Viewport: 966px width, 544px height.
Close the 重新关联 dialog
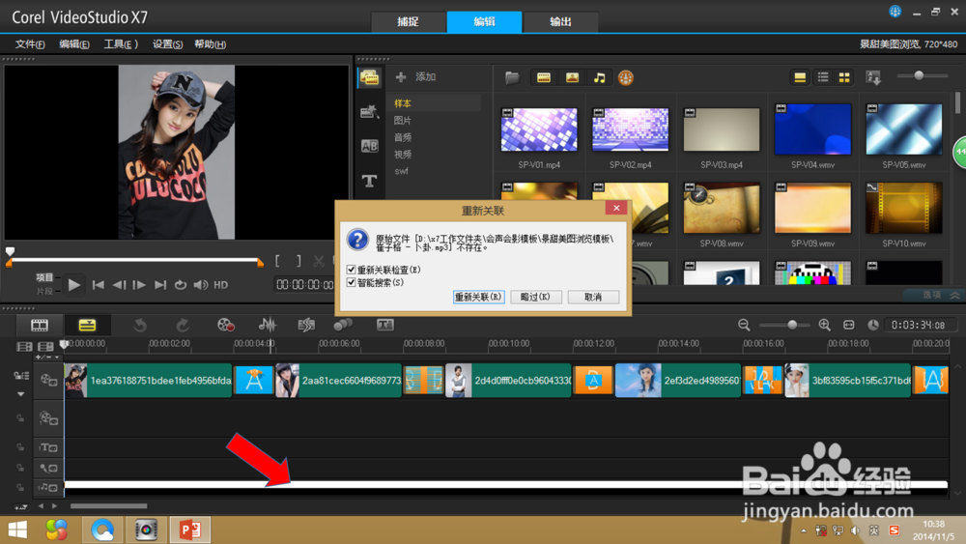pyautogui.click(x=616, y=208)
